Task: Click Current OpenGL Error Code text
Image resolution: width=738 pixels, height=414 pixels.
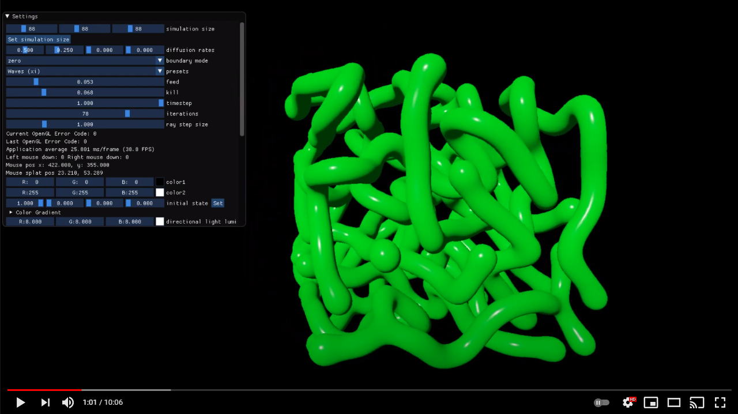Action: pos(51,134)
